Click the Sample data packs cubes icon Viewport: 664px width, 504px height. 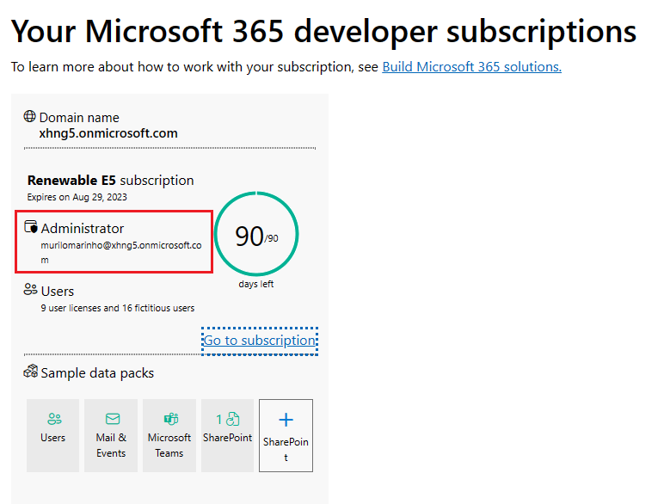coord(30,371)
